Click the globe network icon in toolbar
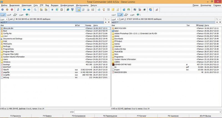 (x=150, y=10)
